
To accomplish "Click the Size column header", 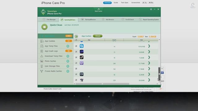I will [141, 40].
